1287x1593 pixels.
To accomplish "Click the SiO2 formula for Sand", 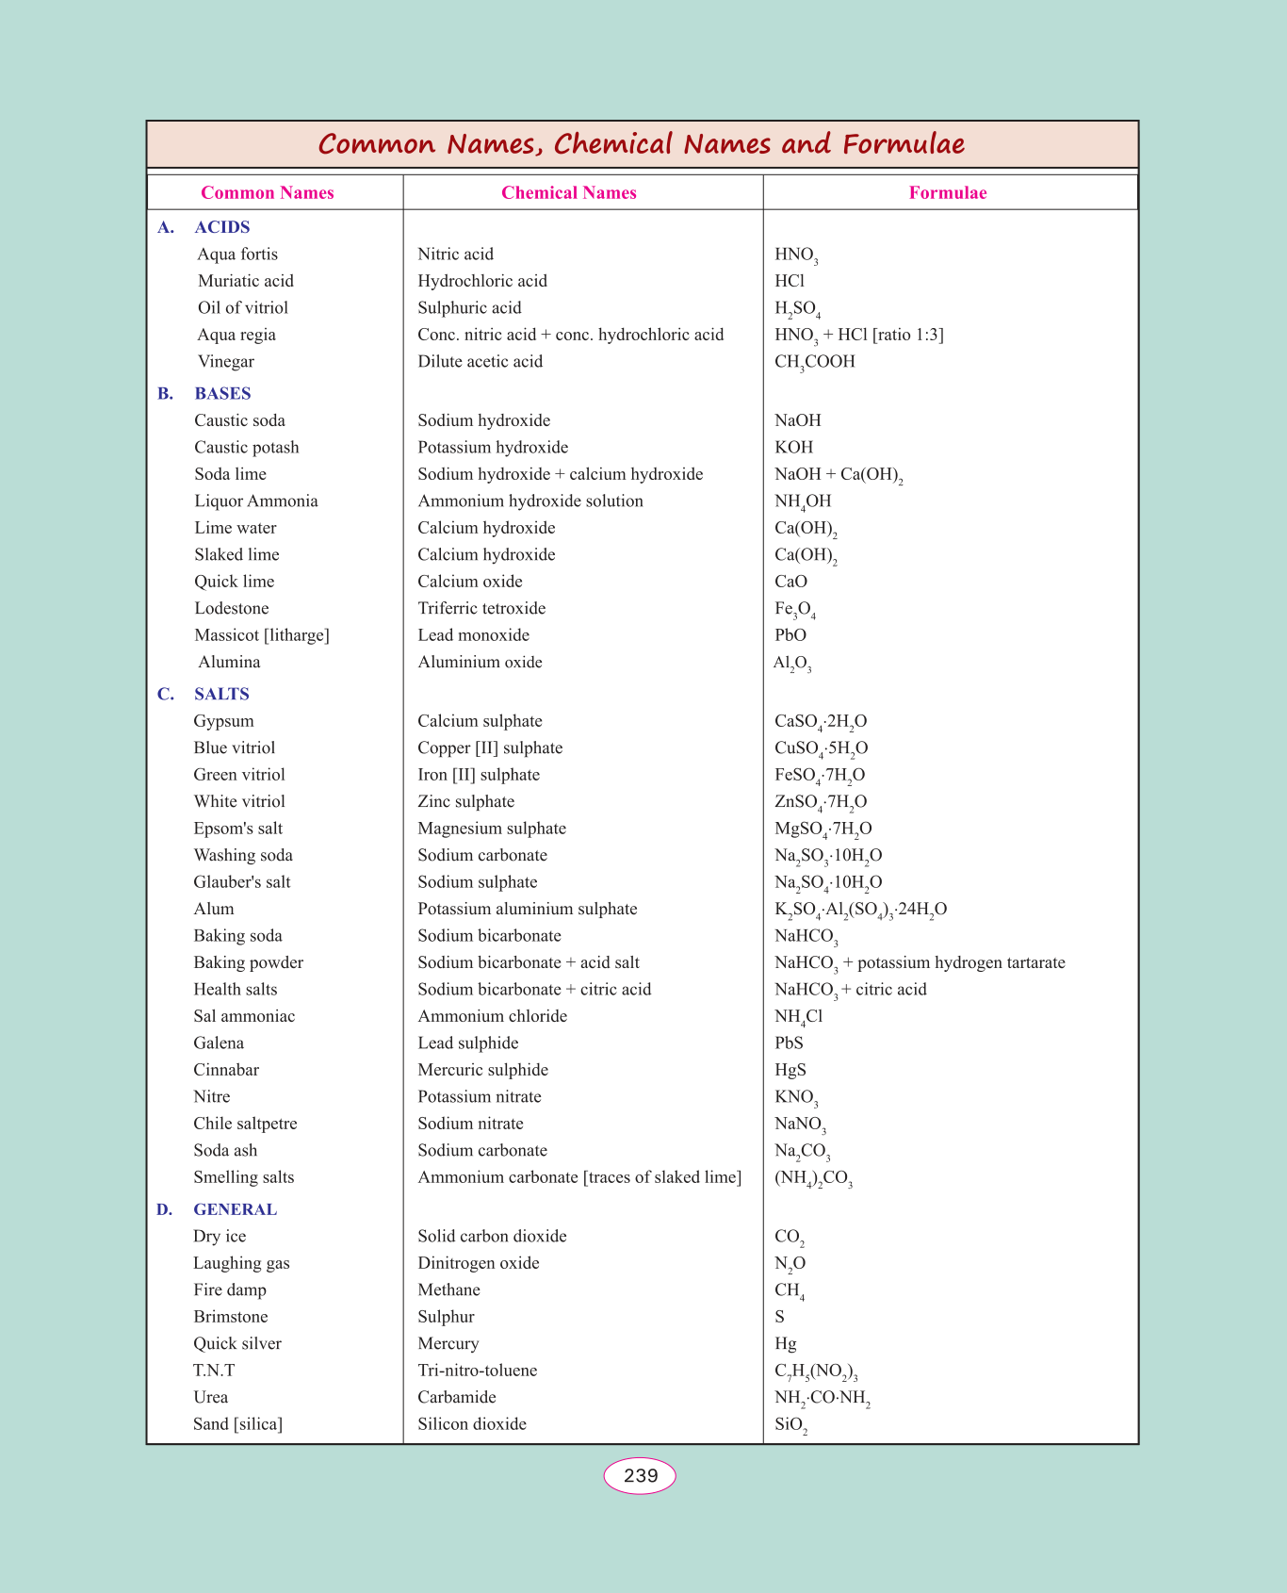I will 790,1425.
